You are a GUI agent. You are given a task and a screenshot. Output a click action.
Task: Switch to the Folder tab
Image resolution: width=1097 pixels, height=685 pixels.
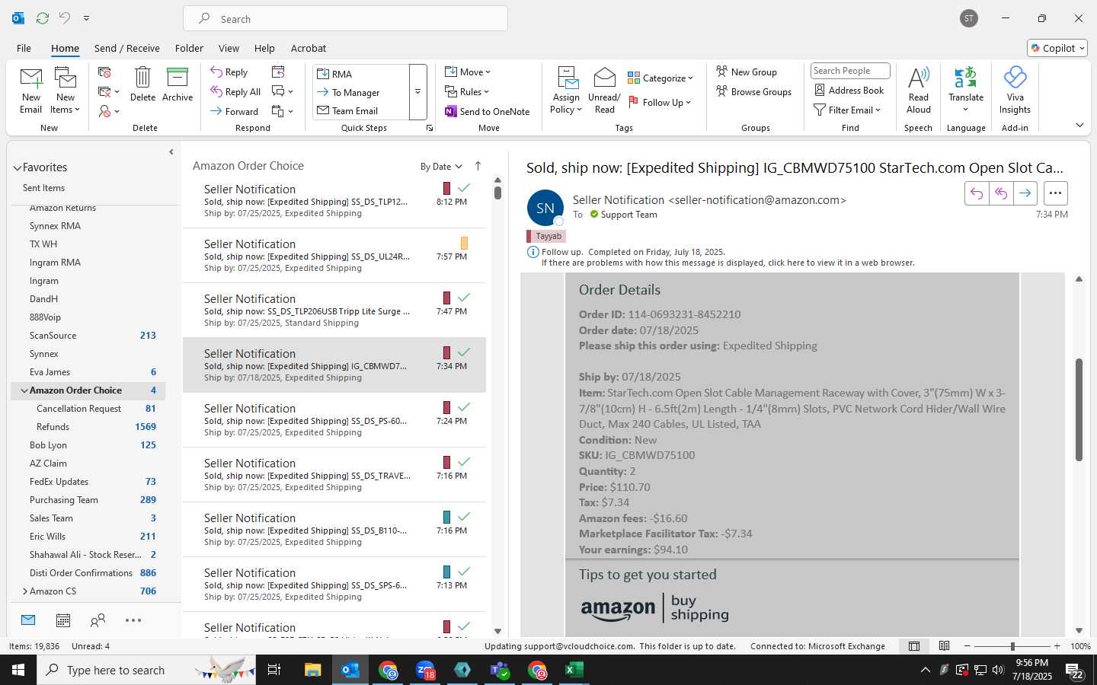189,48
